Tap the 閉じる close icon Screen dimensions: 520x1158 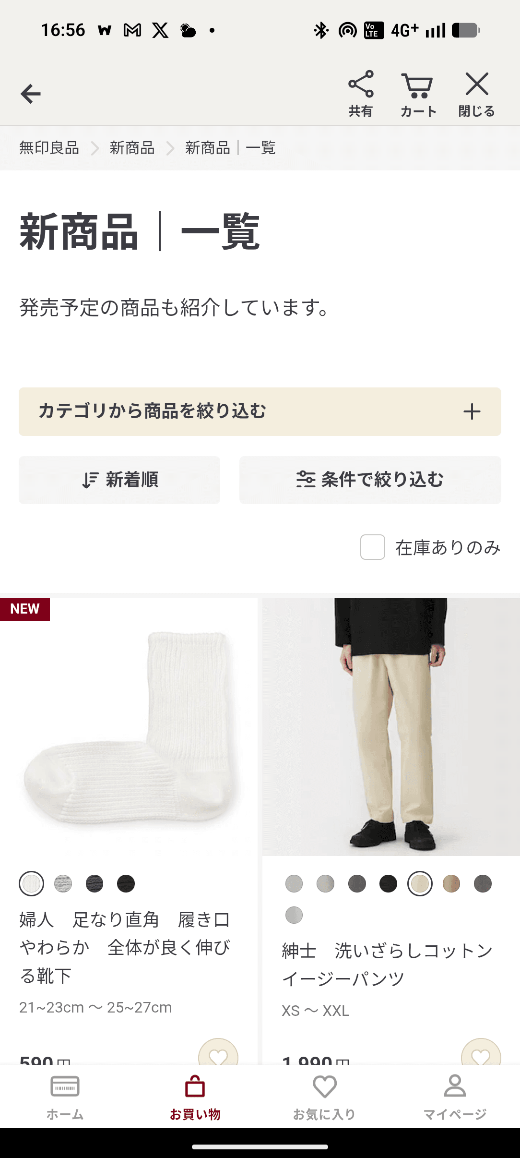point(476,94)
